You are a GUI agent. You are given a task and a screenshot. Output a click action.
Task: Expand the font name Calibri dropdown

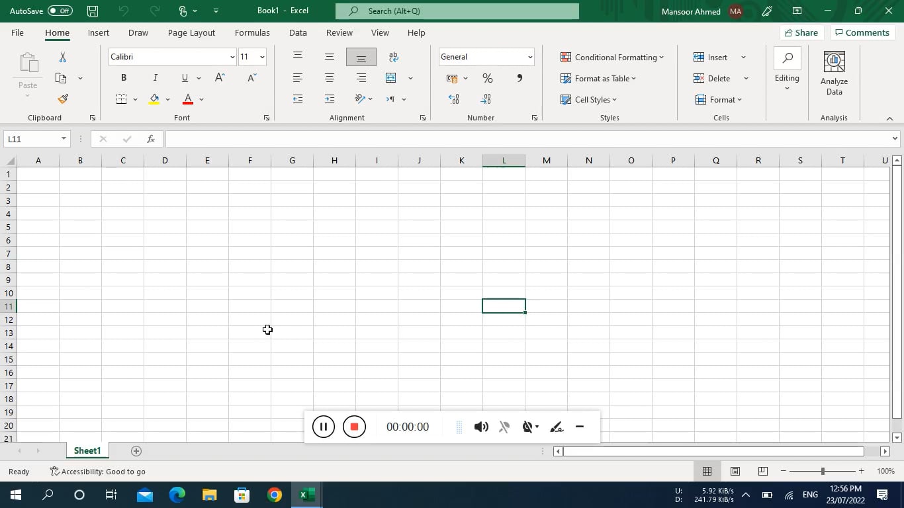(x=232, y=57)
